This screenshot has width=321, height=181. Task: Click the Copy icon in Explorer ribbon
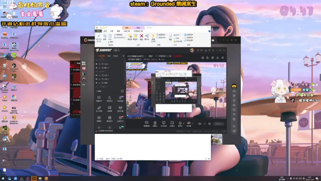[105, 36]
